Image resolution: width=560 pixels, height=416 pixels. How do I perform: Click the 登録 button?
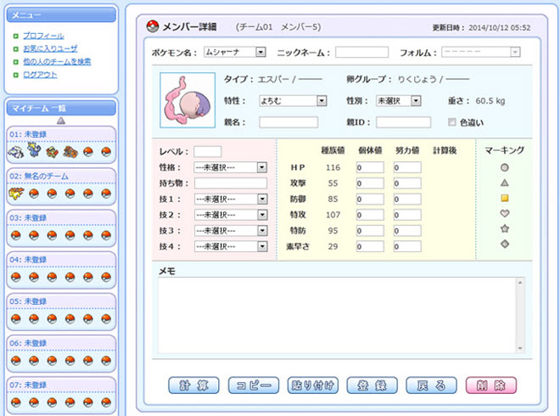tap(372, 385)
